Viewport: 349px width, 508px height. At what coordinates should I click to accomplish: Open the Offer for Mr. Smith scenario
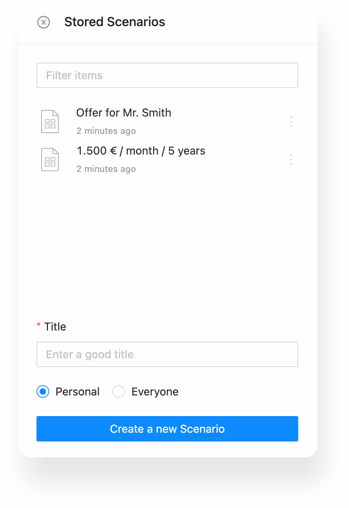click(123, 113)
